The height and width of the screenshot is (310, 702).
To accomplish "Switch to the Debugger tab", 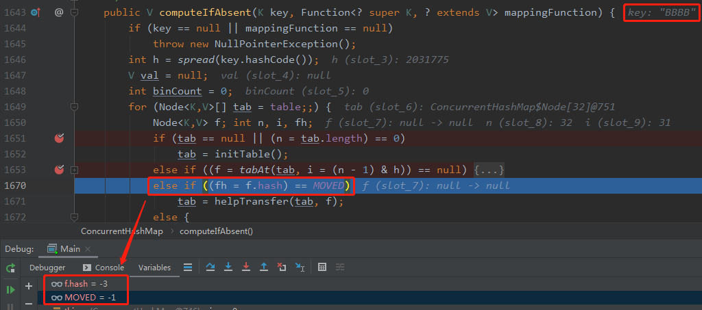I will [47, 268].
